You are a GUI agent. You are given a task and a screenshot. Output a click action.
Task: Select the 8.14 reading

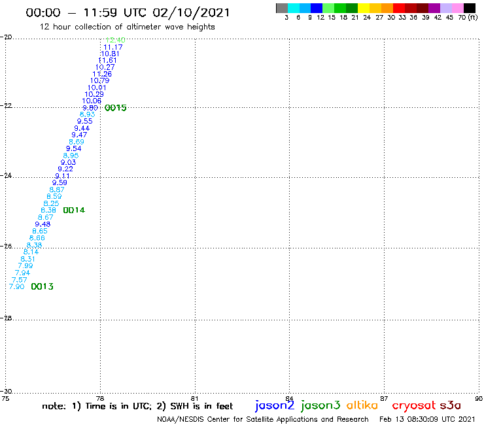(31, 252)
